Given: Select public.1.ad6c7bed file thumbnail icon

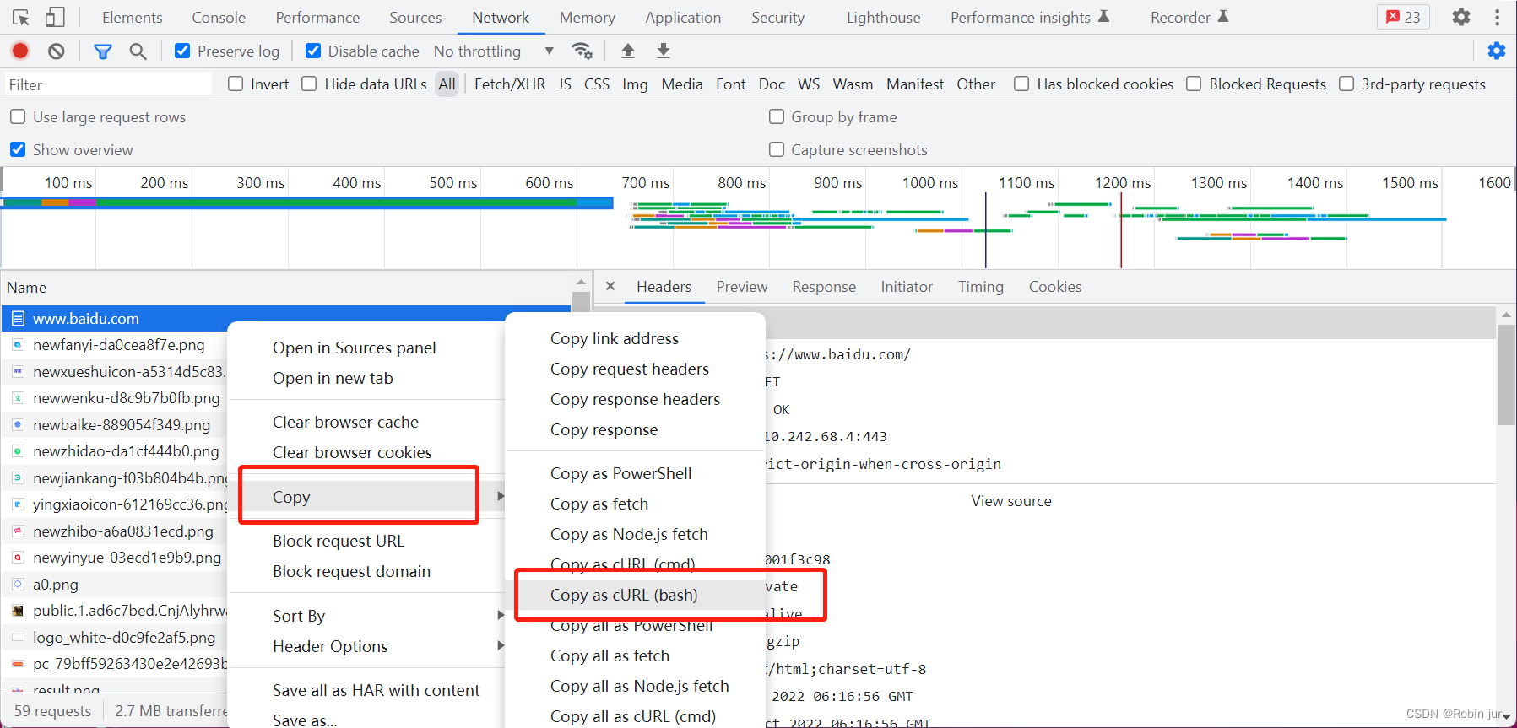Looking at the screenshot, I should [x=18, y=611].
